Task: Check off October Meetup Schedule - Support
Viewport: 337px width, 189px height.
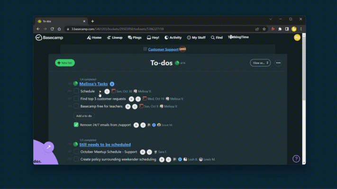Action: pyautogui.click(x=76, y=152)
